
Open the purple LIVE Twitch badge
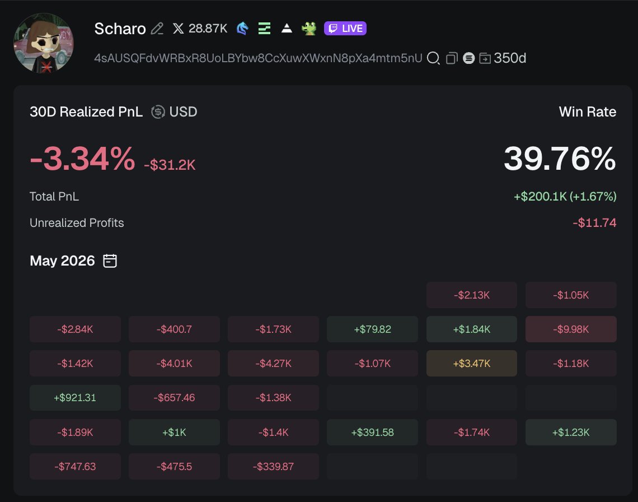tap(345, 28)
